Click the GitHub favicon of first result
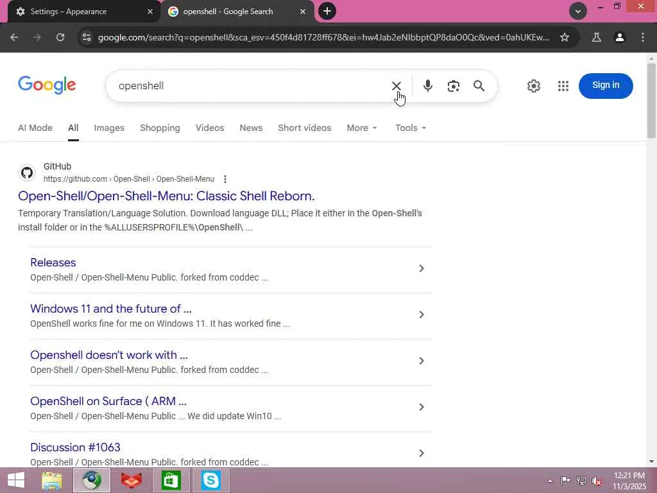 click(27, 173)
